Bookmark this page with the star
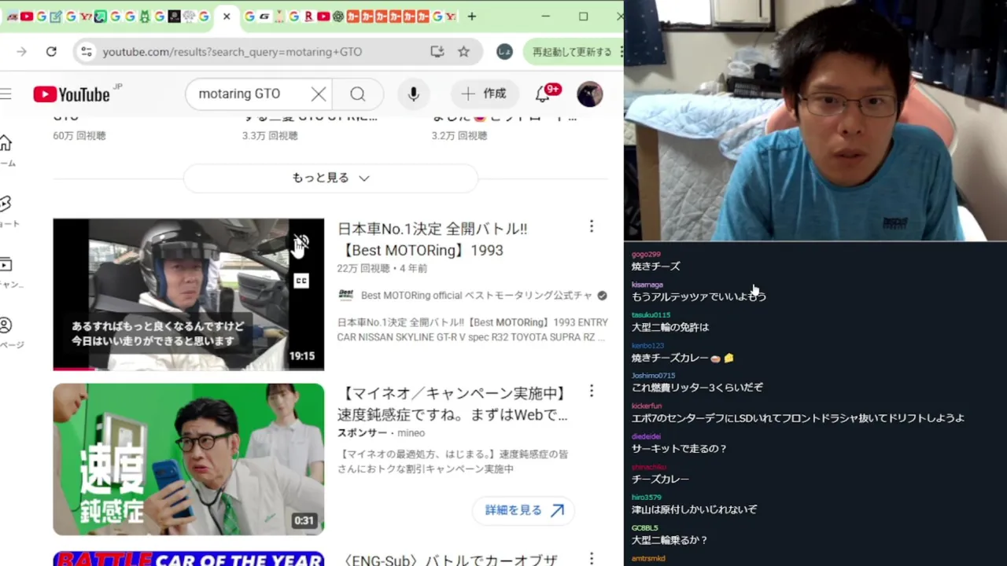 point(464,52)
